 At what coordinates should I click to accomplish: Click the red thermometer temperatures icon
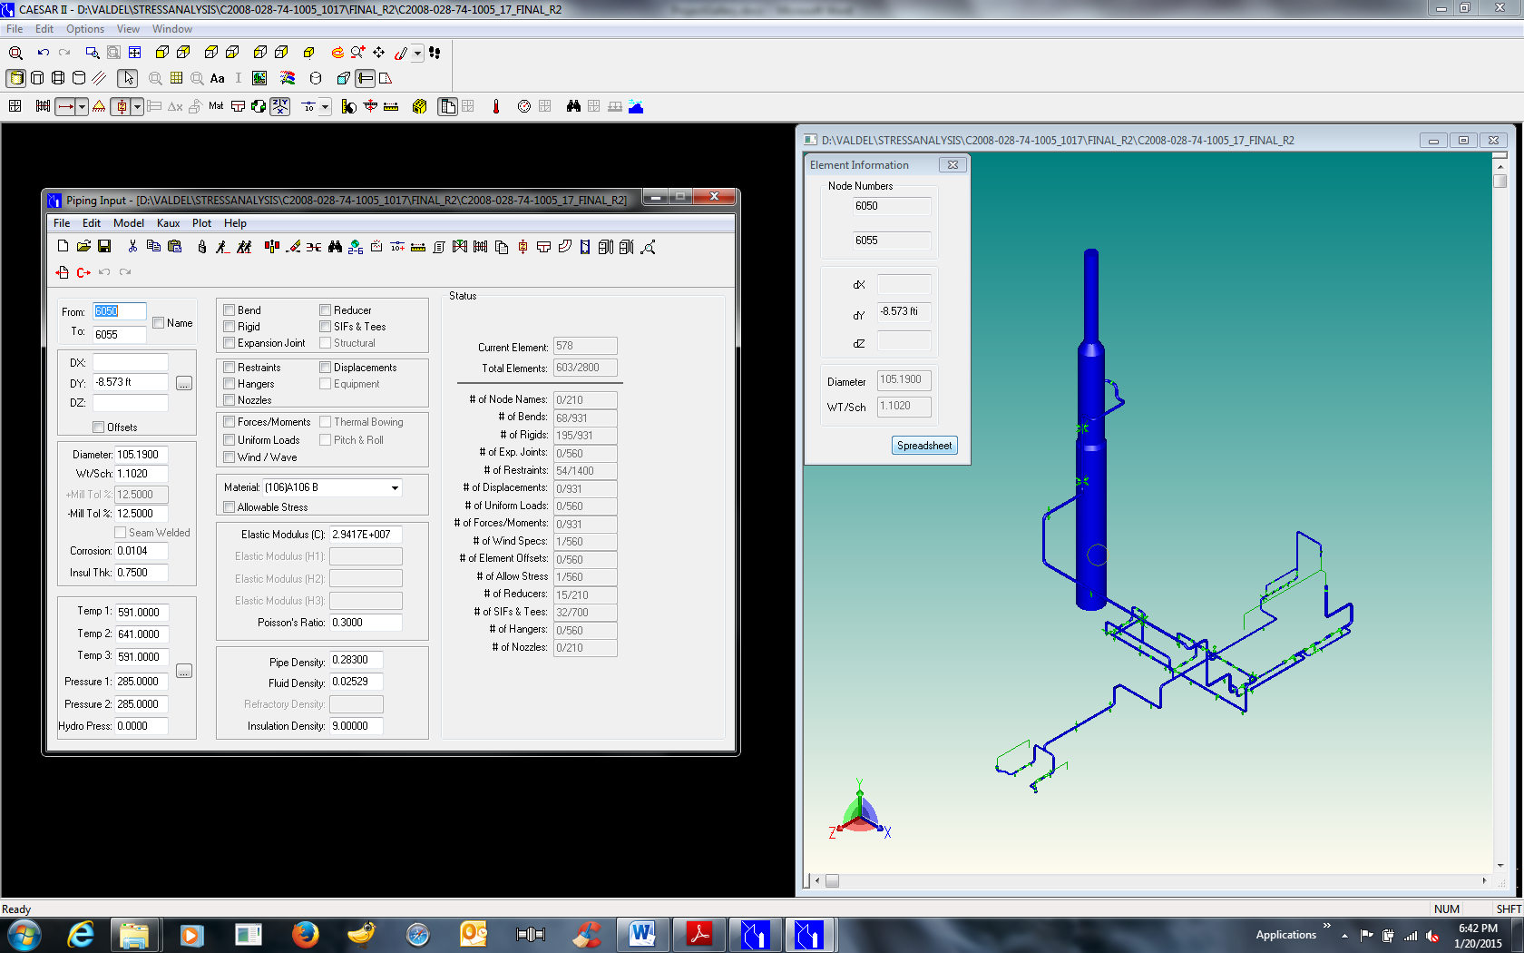[x=496, y=106]
